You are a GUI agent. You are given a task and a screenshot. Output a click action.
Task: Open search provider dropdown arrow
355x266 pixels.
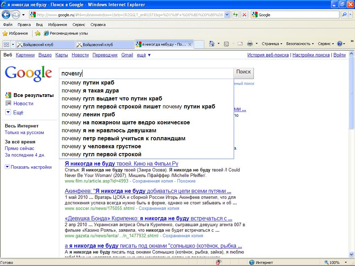350,15
